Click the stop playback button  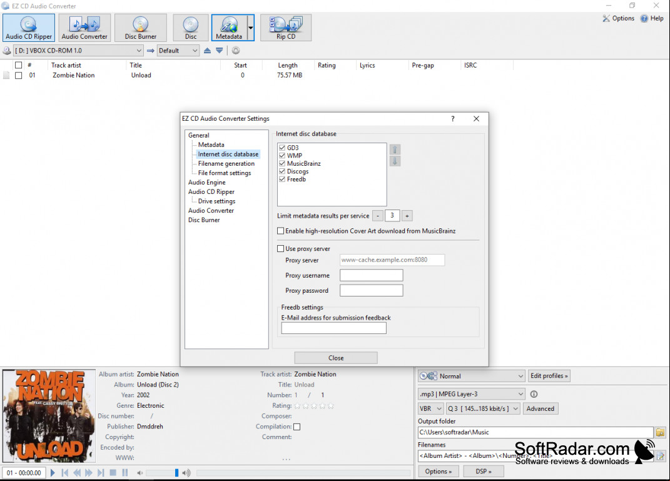(x=113, y=472)
